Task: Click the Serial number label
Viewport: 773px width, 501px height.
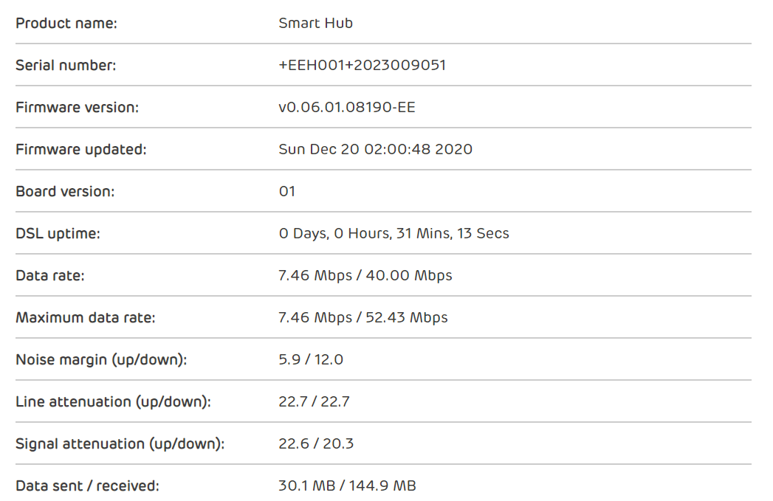Action: click(66, 66)
